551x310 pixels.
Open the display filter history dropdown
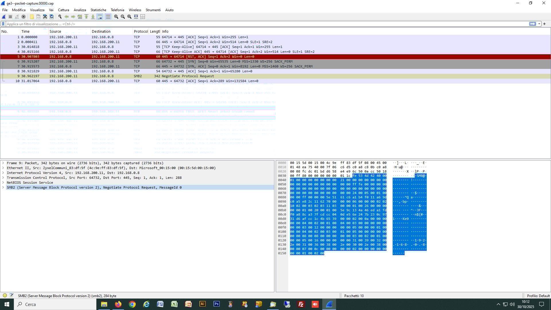point(539,24)
